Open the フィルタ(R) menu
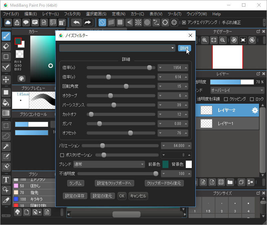 (72, 14)
